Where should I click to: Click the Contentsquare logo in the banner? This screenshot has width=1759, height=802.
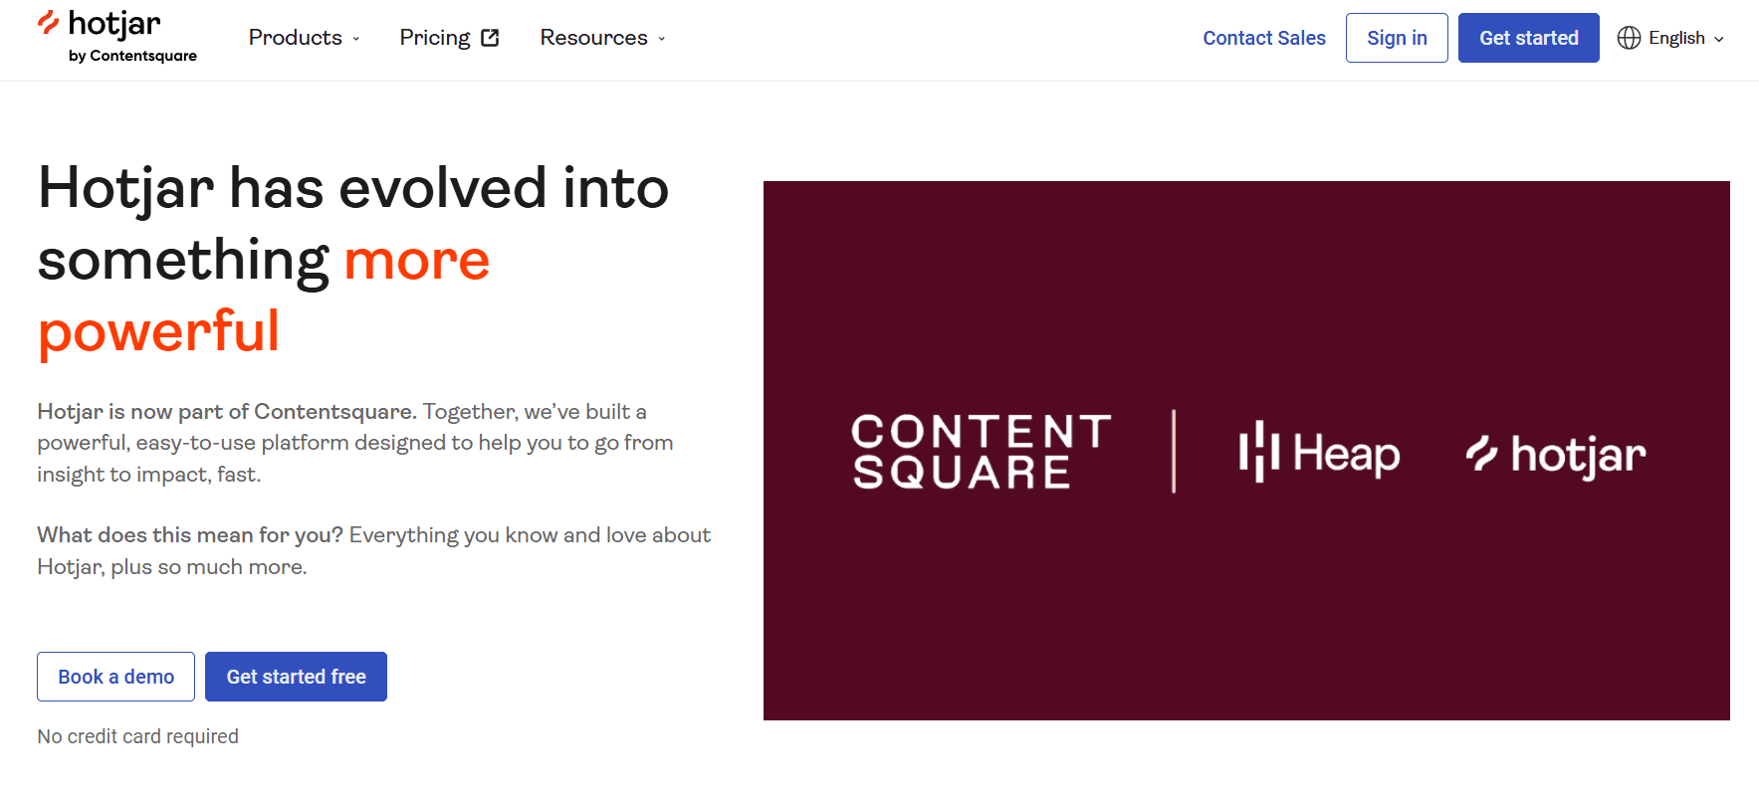click(x=981, y=452)
